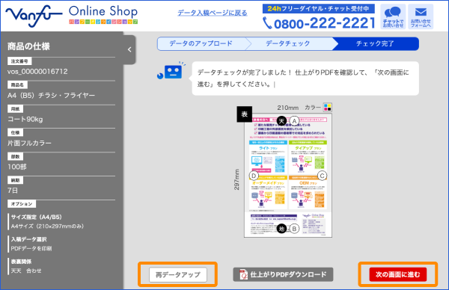Click the 再データアップ button

178,274
